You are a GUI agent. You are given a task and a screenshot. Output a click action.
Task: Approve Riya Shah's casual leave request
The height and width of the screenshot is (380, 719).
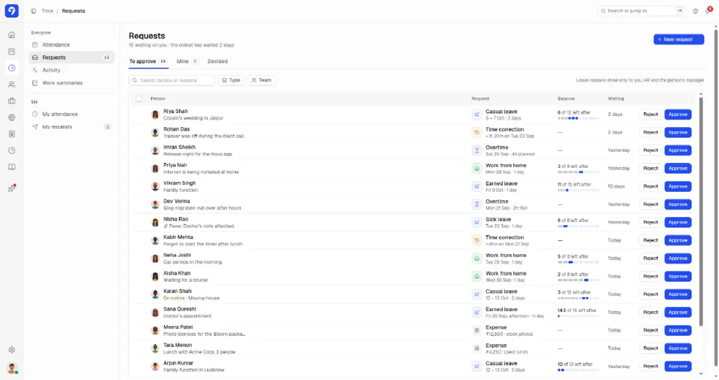click(x=678, y=114)
